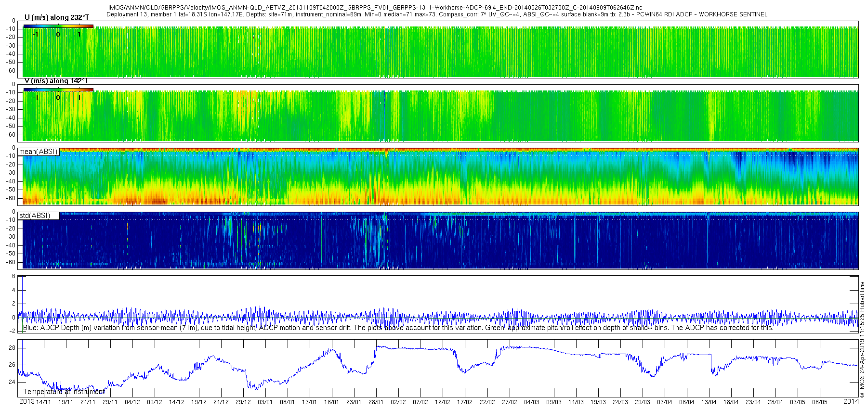Click the 2013 year label on axis
This screenshot has width=867, height=409.
click(26, 402)
